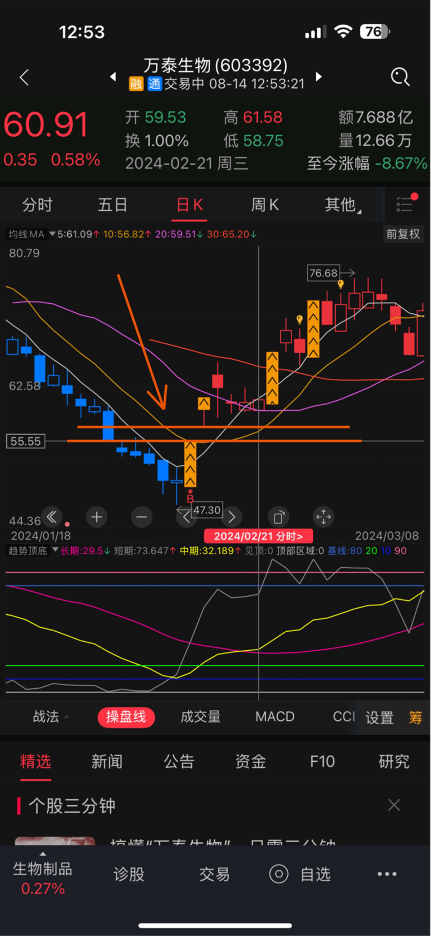431x936 pixels.
Task: Select the 周K weekly candlestick tab
Action: [x=265, y=205]
